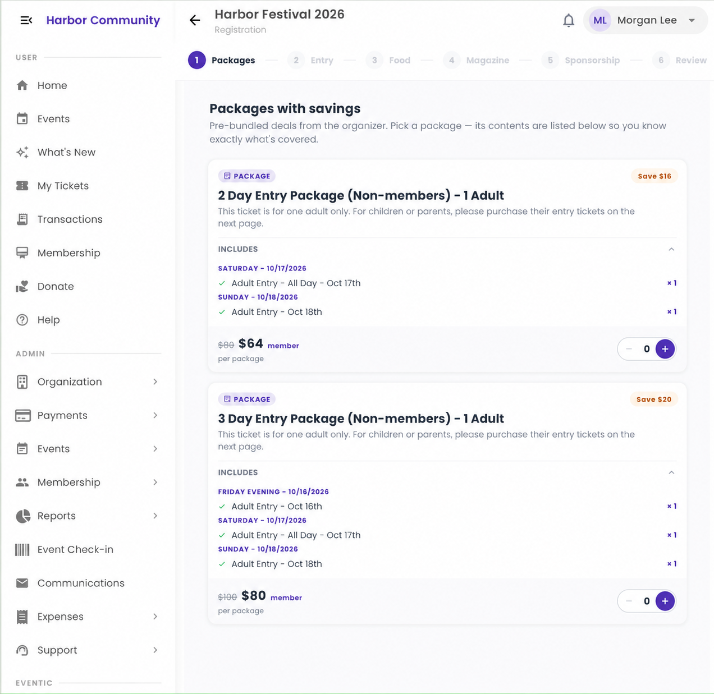Open the Morgan Lee account dropdown arrow
714x694 pixels.
point(692,20)
